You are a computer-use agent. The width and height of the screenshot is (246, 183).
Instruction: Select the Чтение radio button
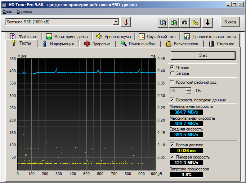coord(172,67)
